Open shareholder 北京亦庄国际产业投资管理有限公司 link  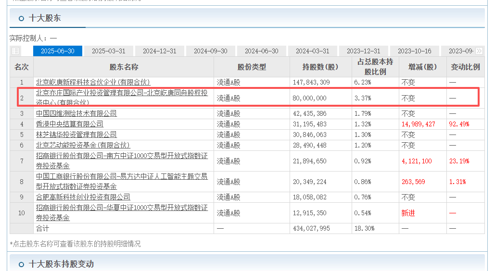pyautogui.click(x=122, y=98)
